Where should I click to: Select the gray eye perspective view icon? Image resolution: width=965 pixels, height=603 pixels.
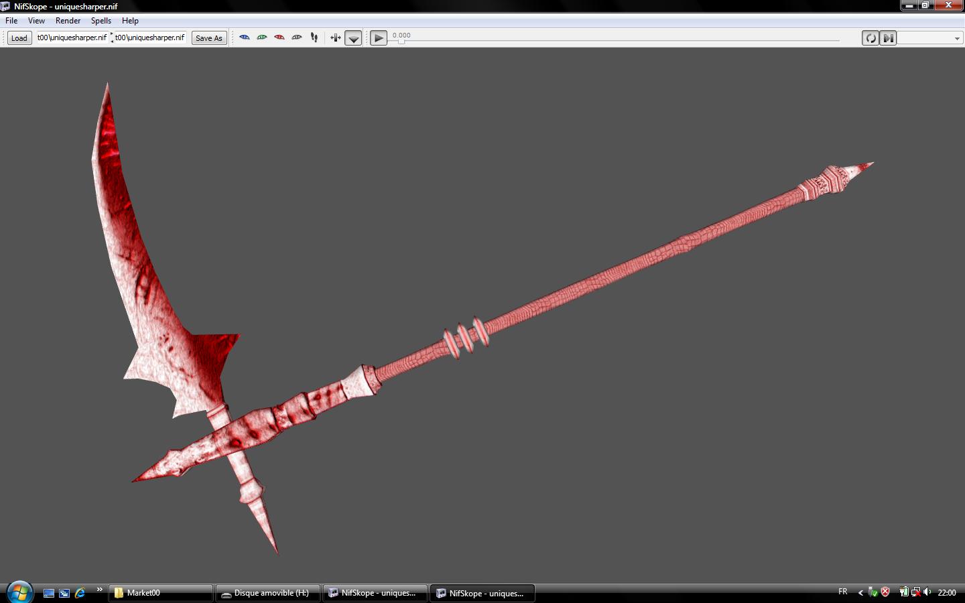(297, 38)
